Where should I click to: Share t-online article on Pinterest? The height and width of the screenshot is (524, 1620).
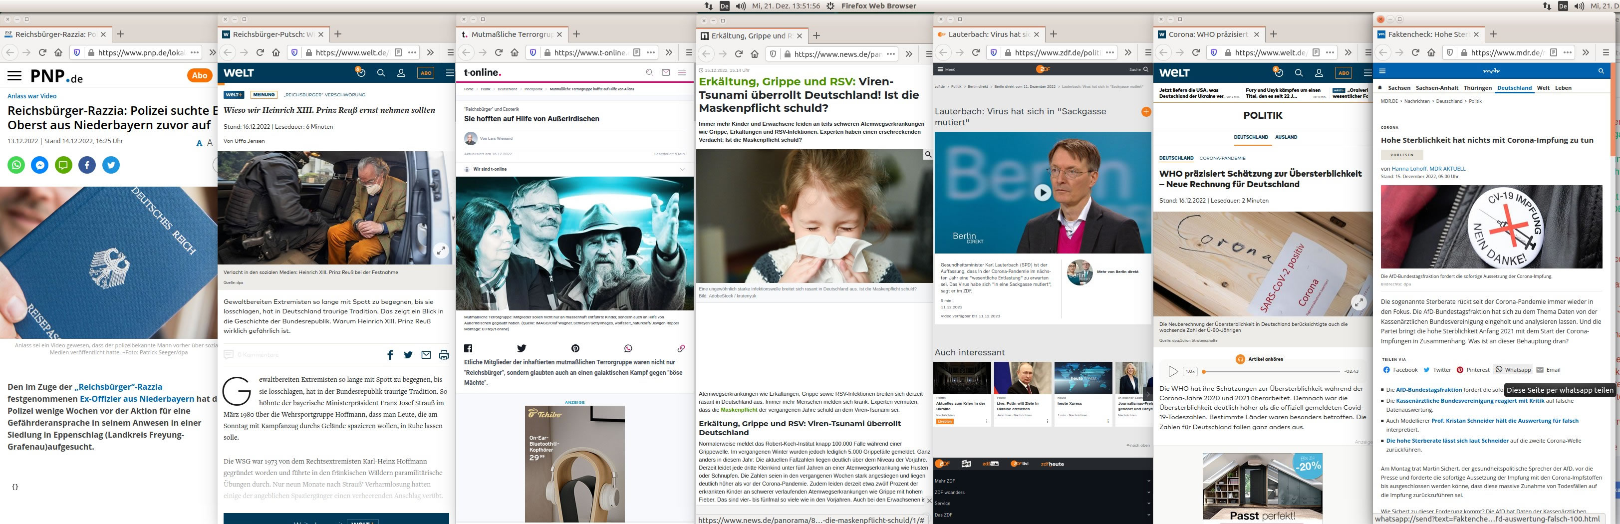575,348
